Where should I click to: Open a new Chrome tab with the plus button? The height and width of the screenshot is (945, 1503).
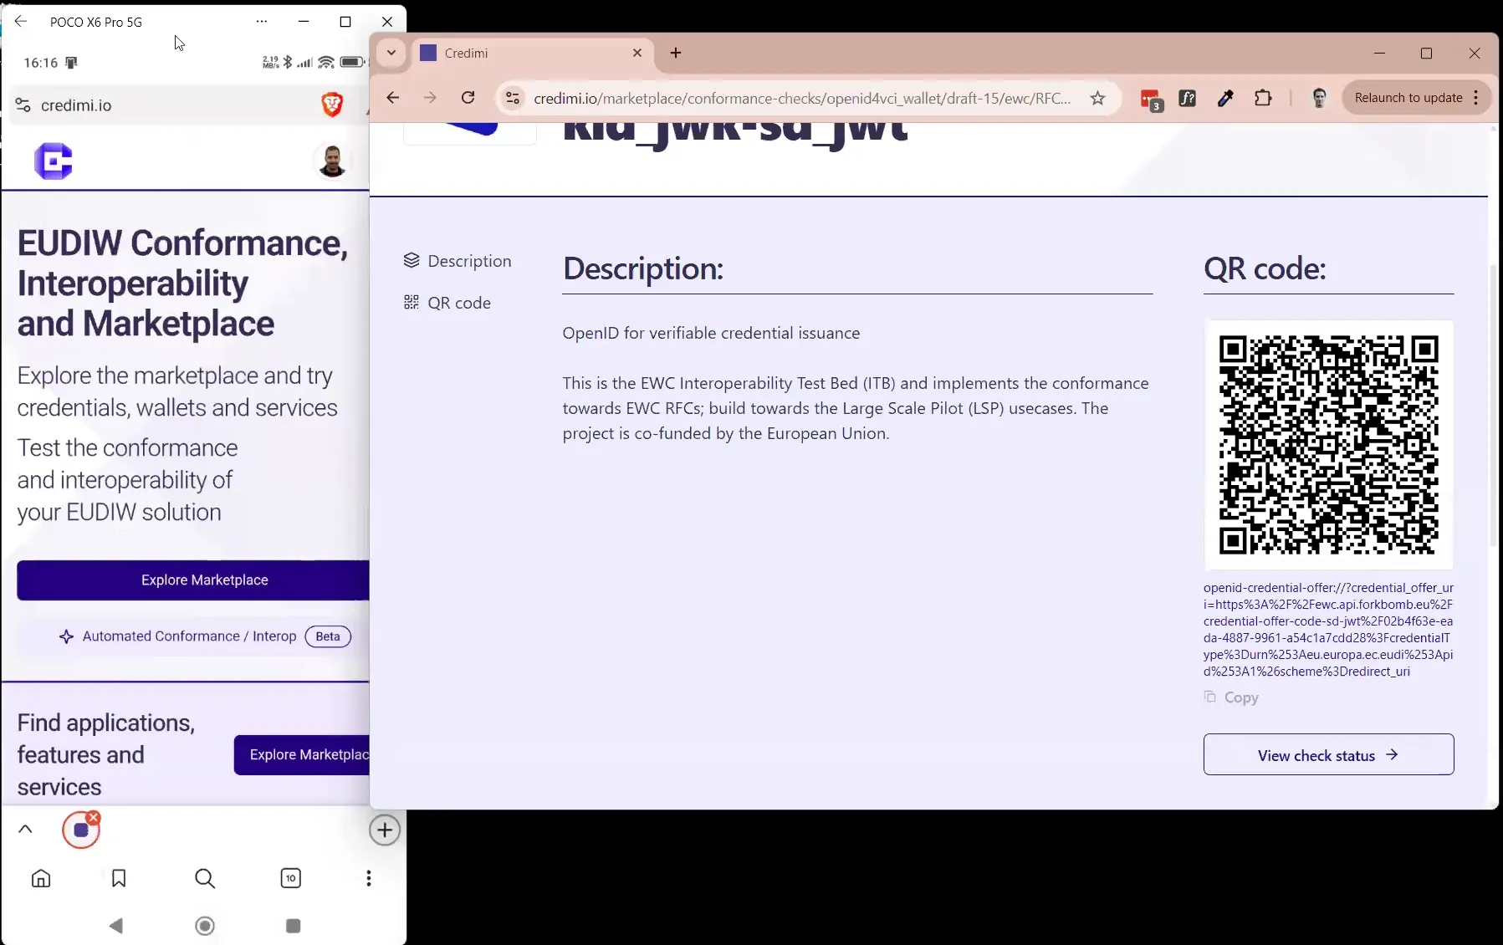[676, 53]
